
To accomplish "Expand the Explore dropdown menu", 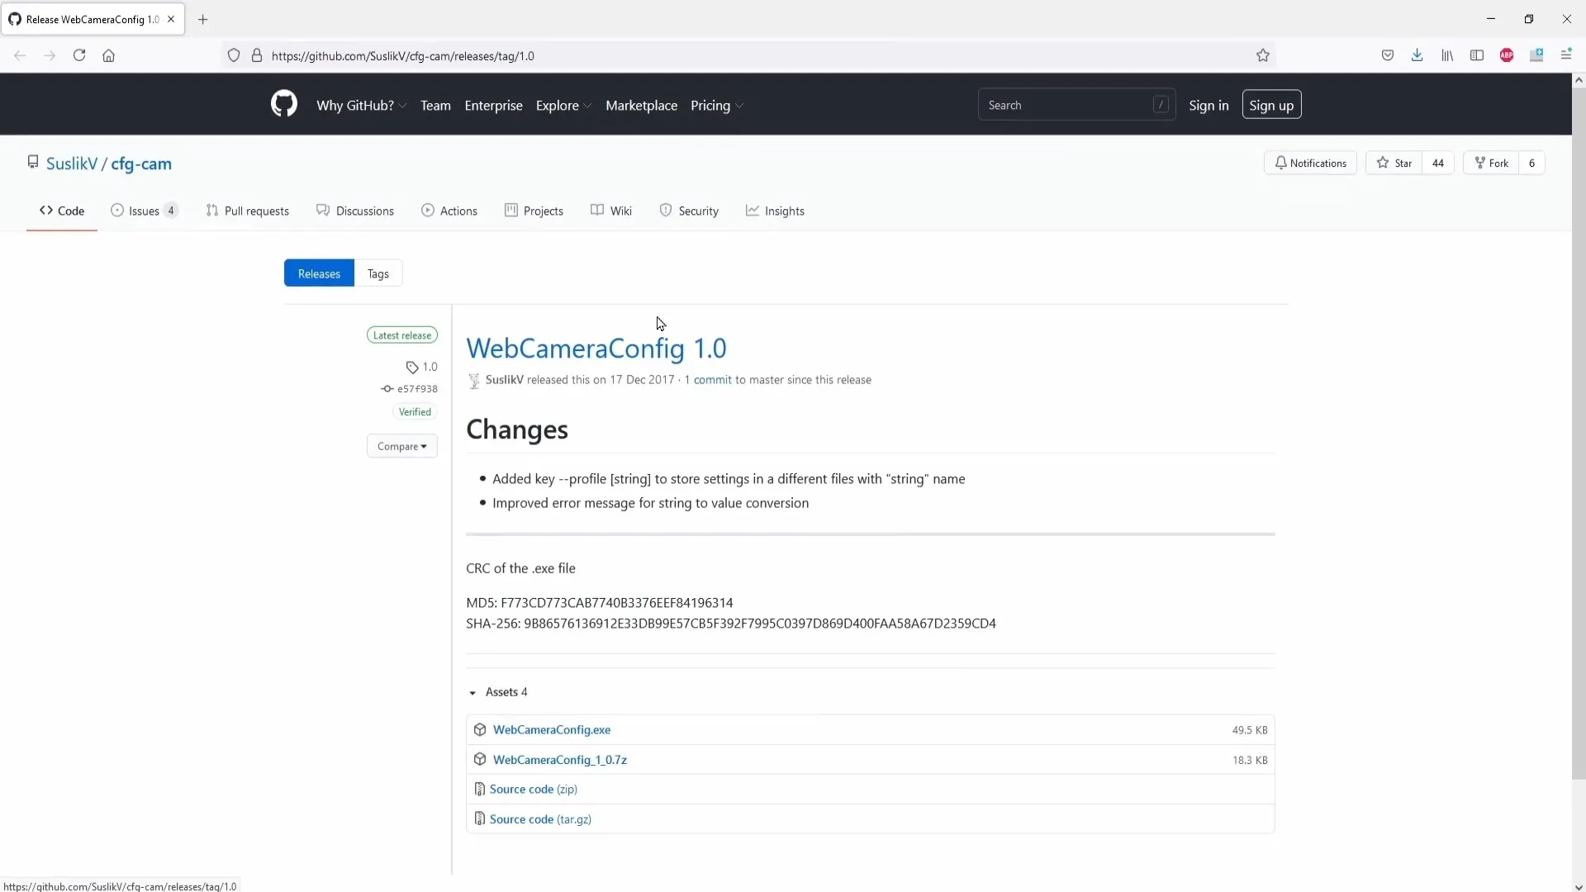I will point(563,105).
